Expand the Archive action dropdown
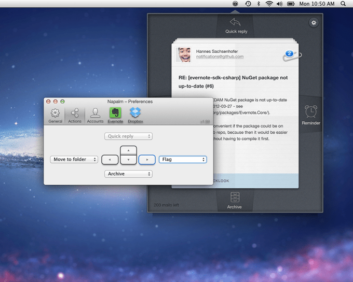Viewport: 353px width, 282px height. pos(128,174)
